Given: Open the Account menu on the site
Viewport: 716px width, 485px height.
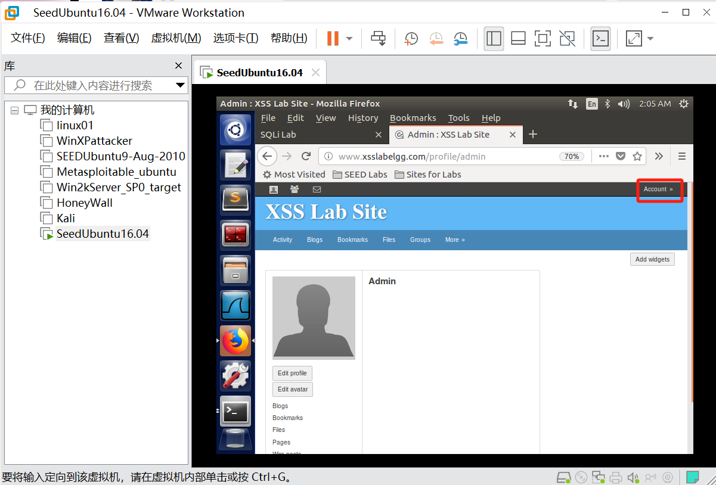Looking at the screenshot, I should pos(658,189).
